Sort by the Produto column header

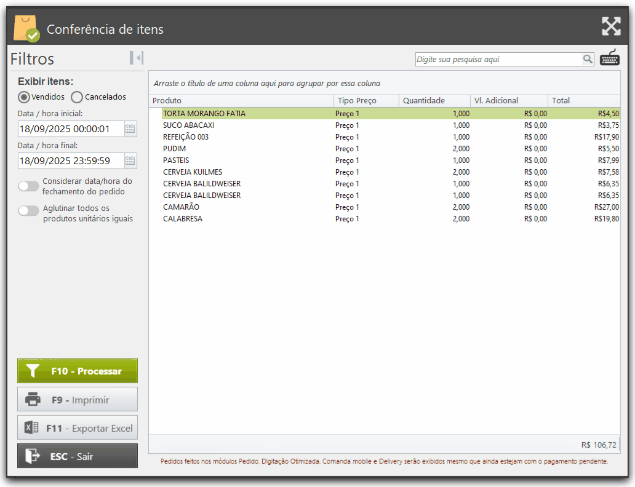click(x=241, y=101)
